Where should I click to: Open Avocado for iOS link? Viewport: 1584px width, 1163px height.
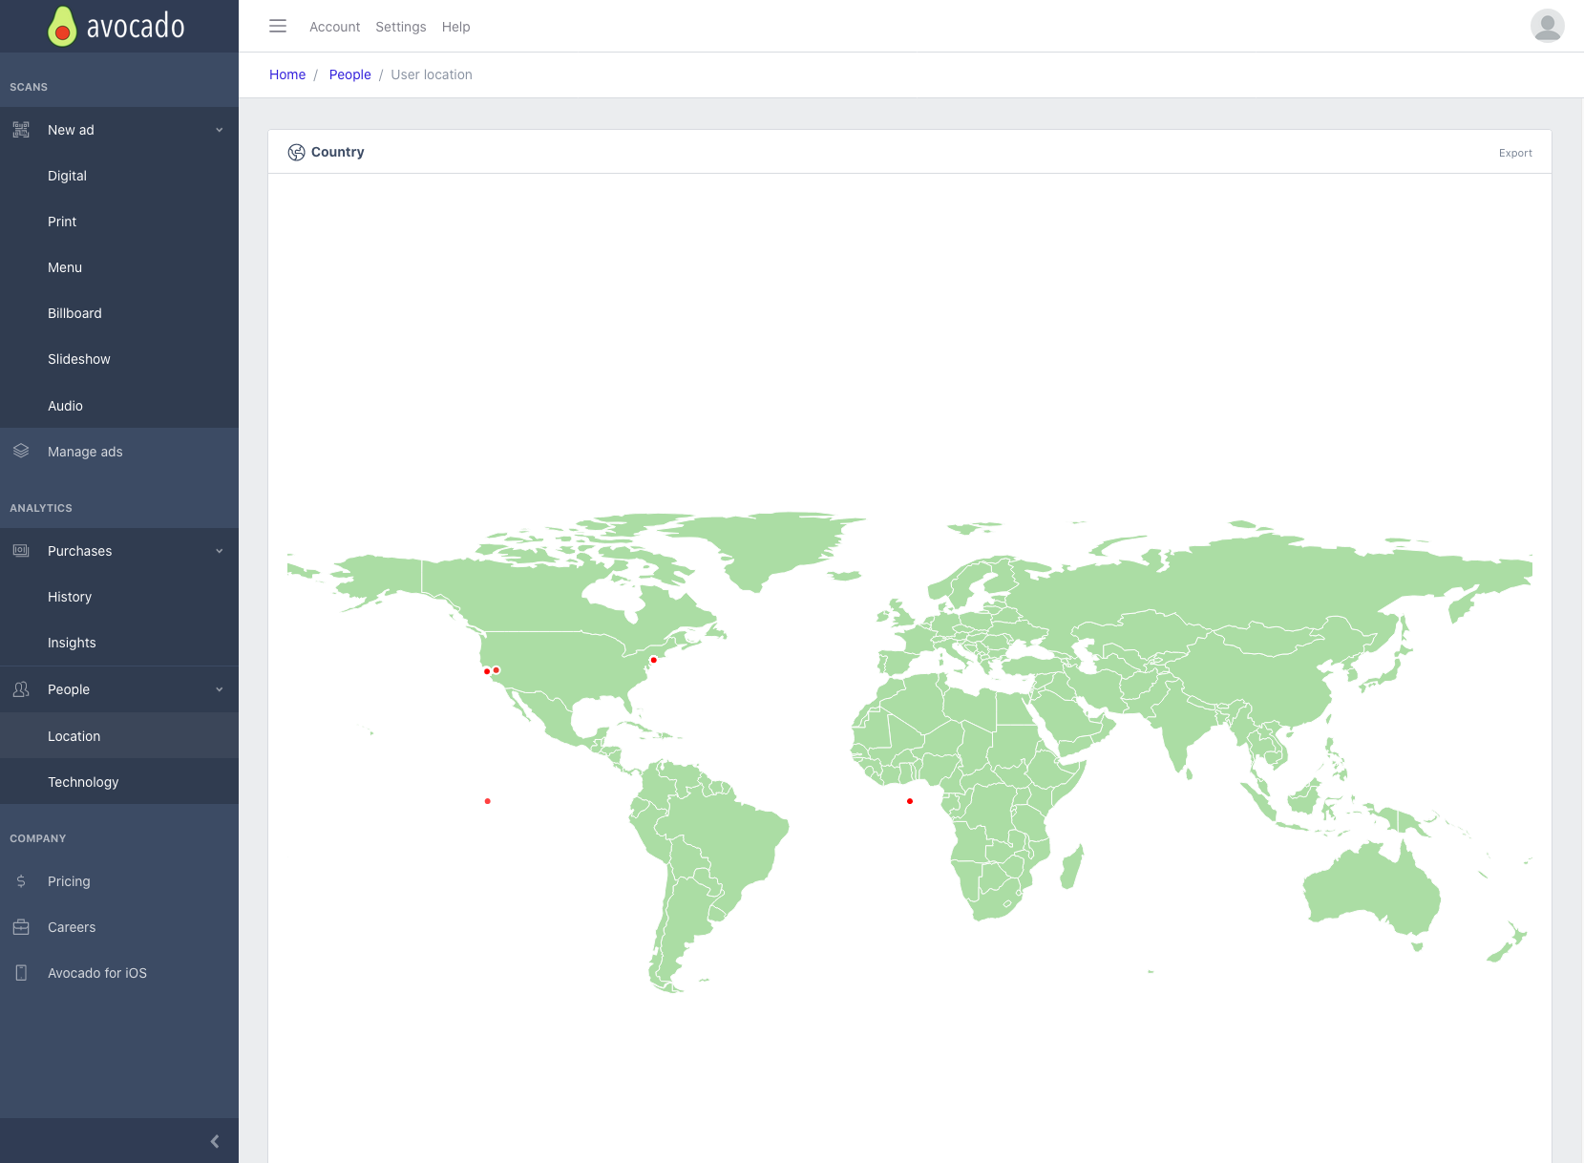point(119,973)
